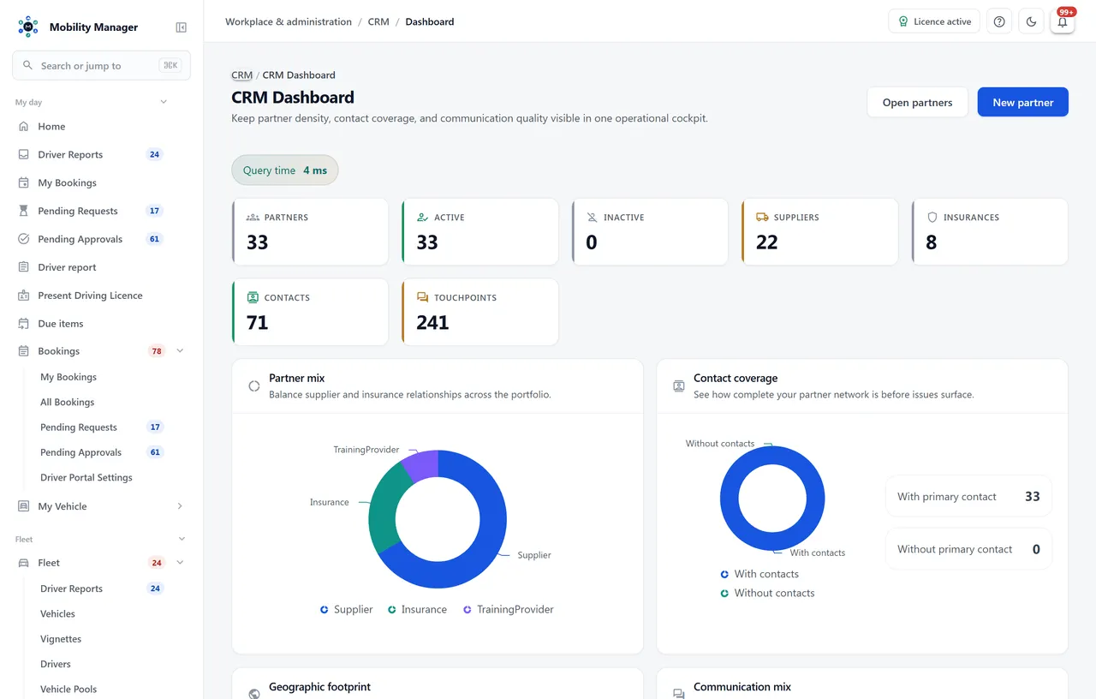Click the shield icon on Insurances card
The height and width of the screenshot is (699, 1096).
pos(932,218)
